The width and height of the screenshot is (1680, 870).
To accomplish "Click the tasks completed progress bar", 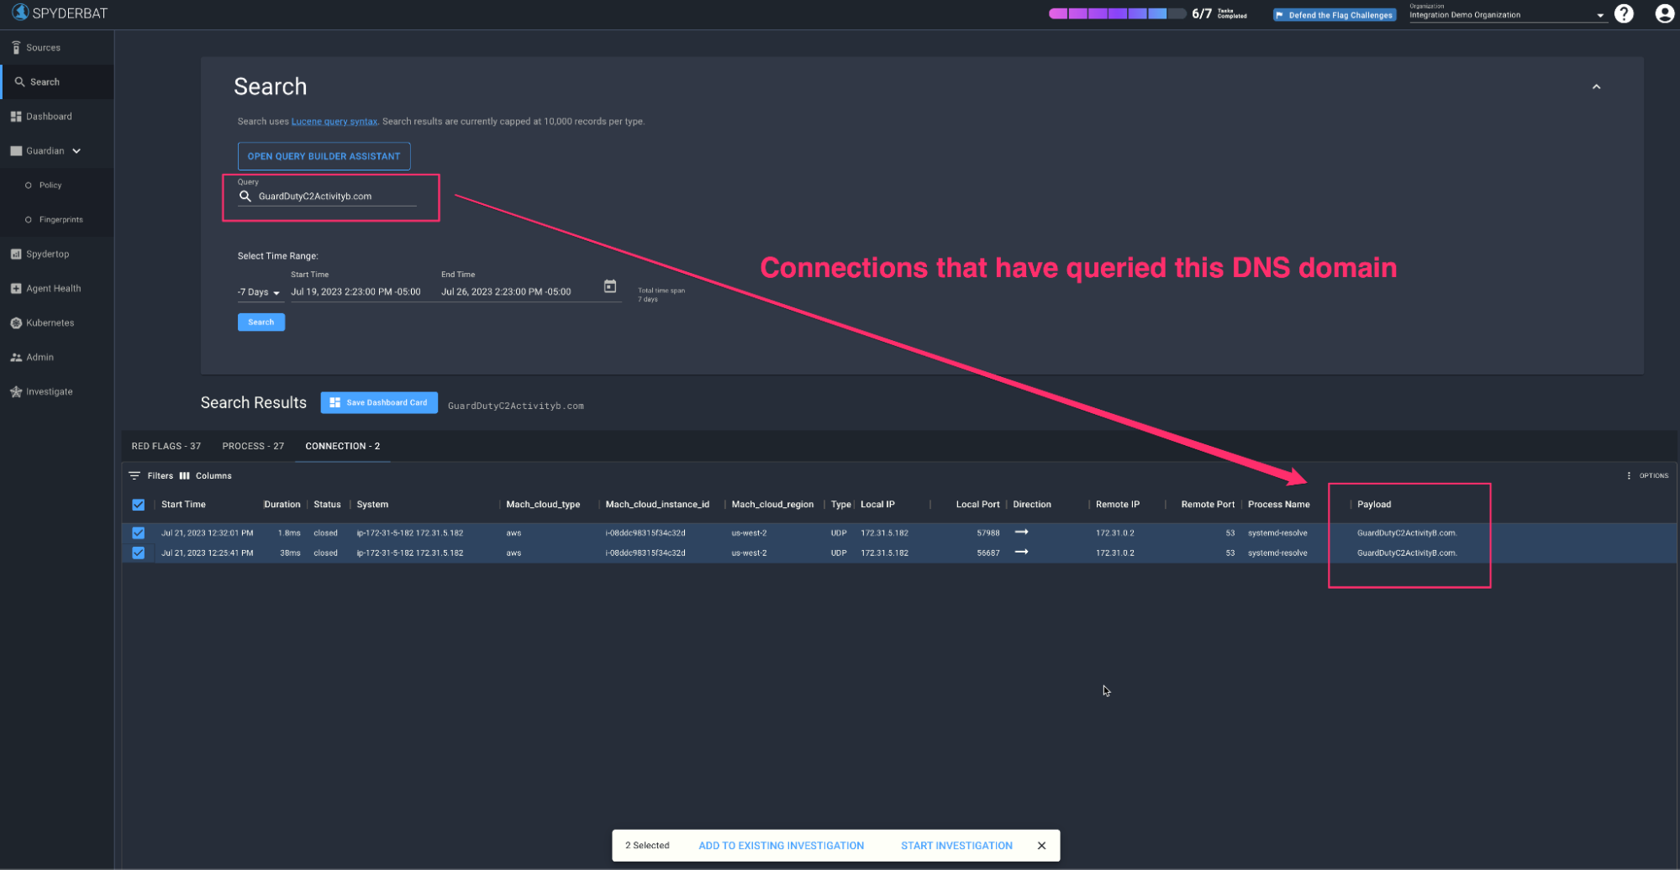I will [1117, 14].
